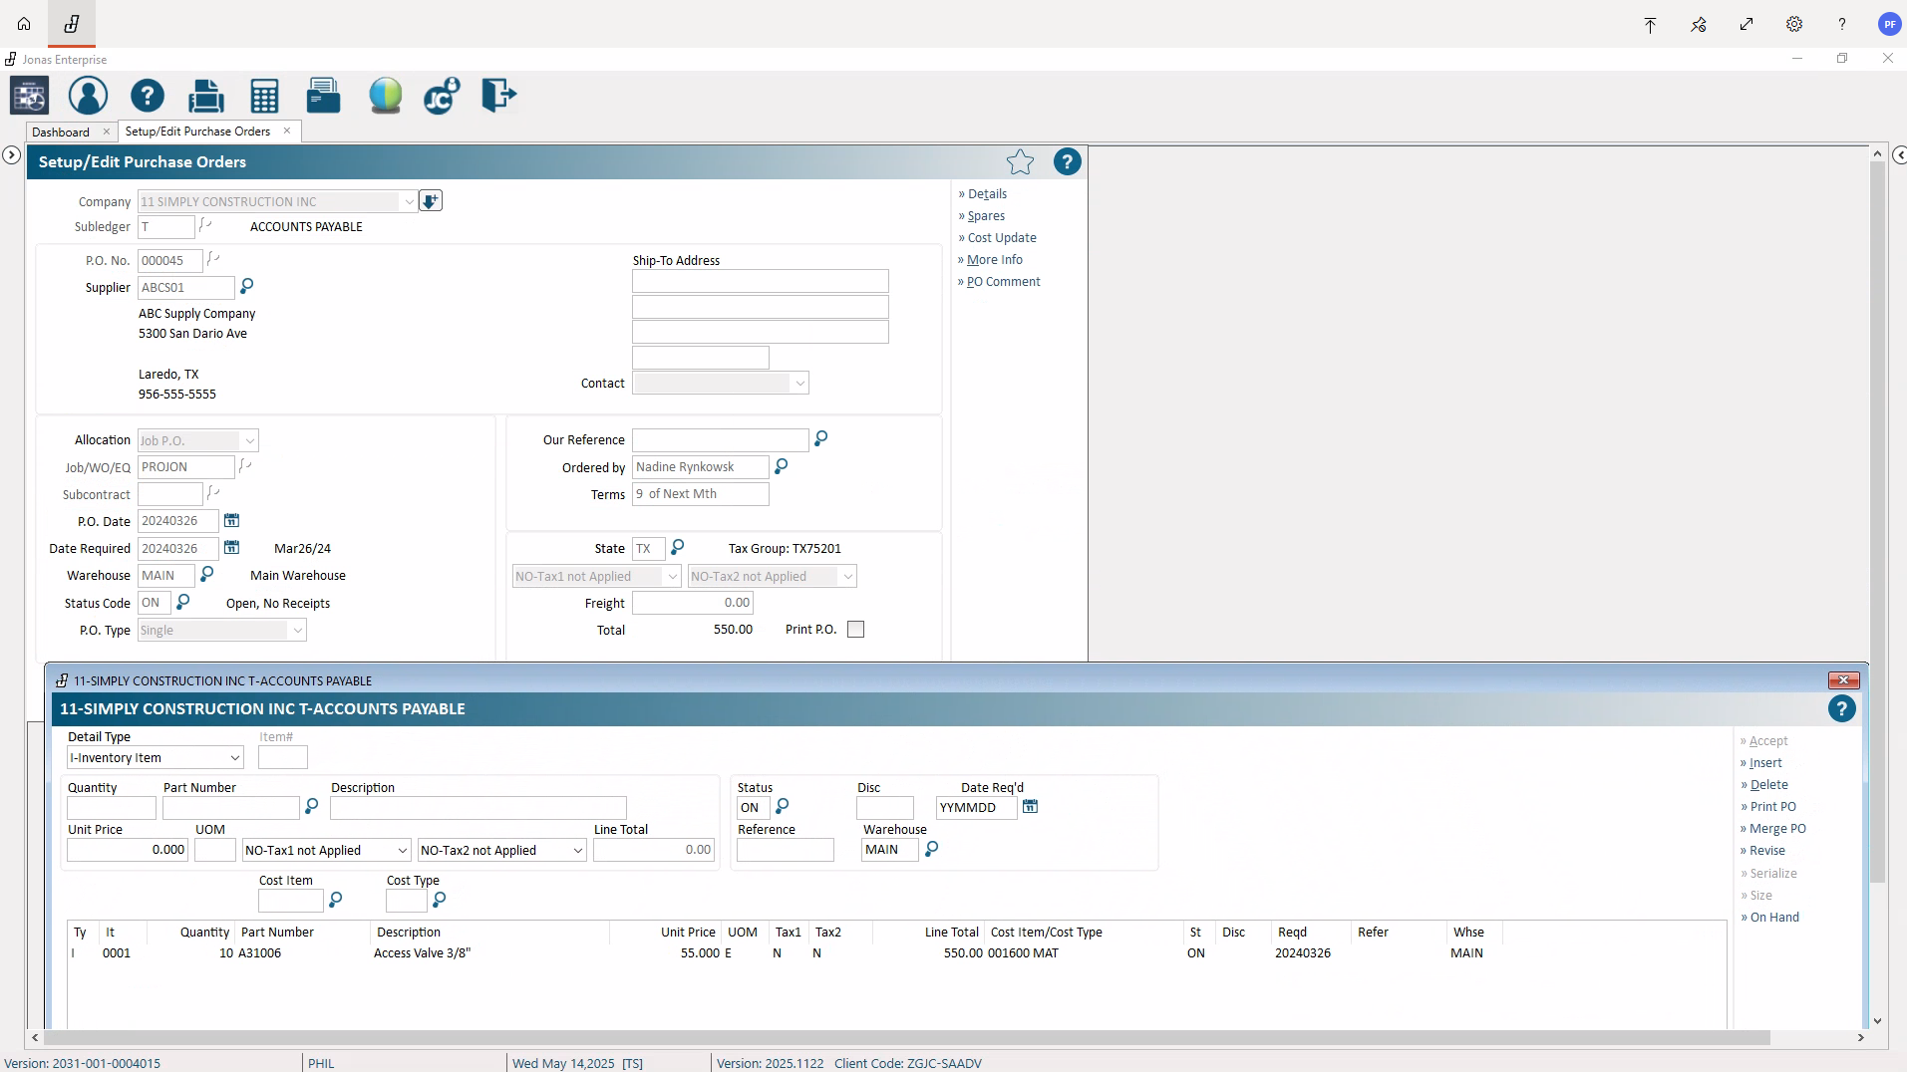Click the company download arrow icon
The image size is (1907, 1072).
(430, 201)
